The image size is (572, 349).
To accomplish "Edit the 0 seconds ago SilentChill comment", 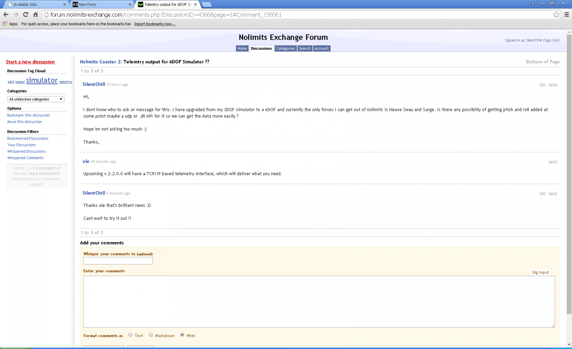I will pos(542,193).
